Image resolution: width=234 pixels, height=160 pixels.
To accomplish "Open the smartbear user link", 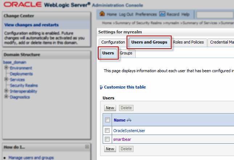I will [122, 139].
